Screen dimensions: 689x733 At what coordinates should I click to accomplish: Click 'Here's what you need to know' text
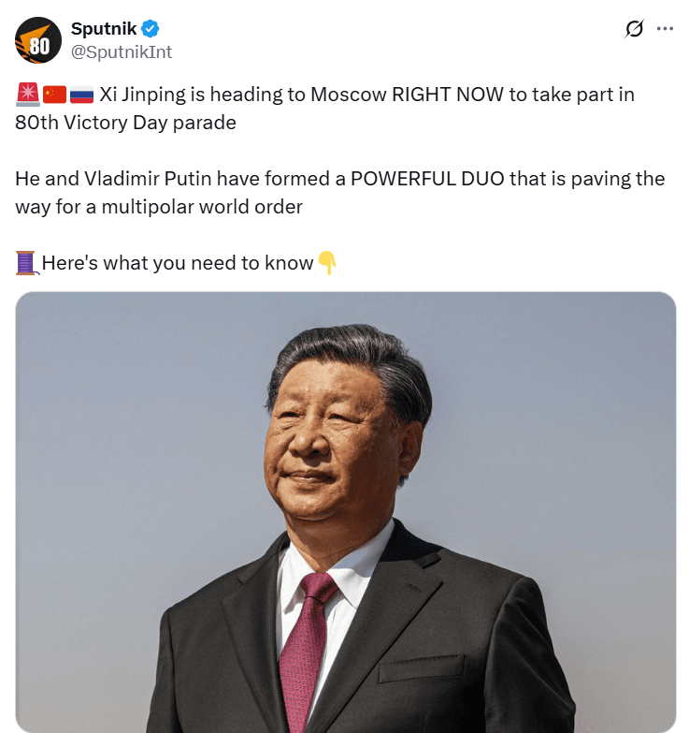178,263
